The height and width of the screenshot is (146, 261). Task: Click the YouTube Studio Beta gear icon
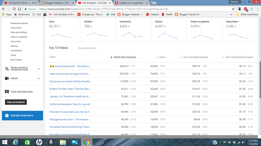[x=7, y=116]
